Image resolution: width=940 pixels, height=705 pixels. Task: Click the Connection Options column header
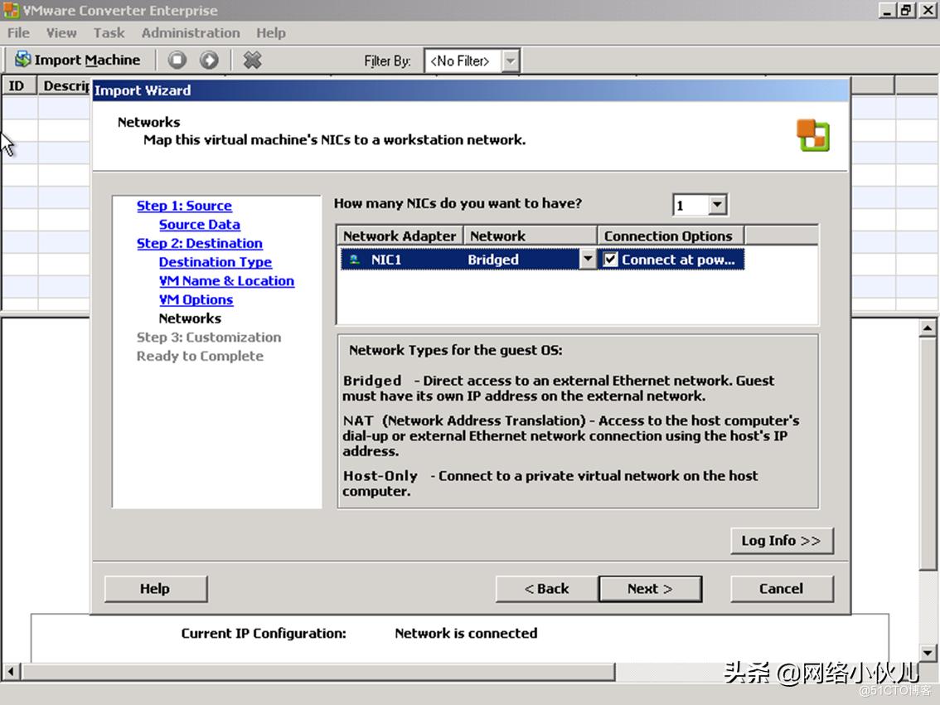671,236
